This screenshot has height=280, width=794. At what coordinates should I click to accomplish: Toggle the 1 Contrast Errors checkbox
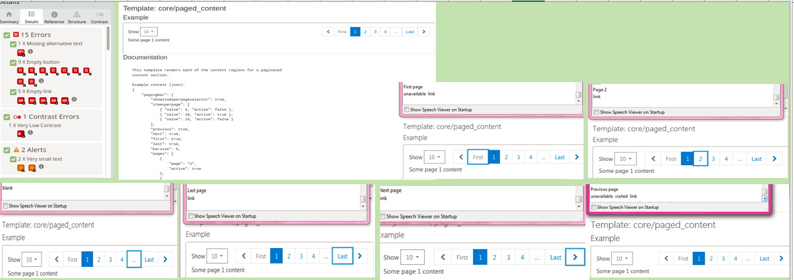(7, 117)
